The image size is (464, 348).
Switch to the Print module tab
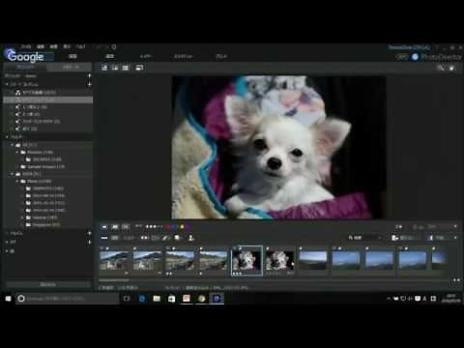click(221, 57)
